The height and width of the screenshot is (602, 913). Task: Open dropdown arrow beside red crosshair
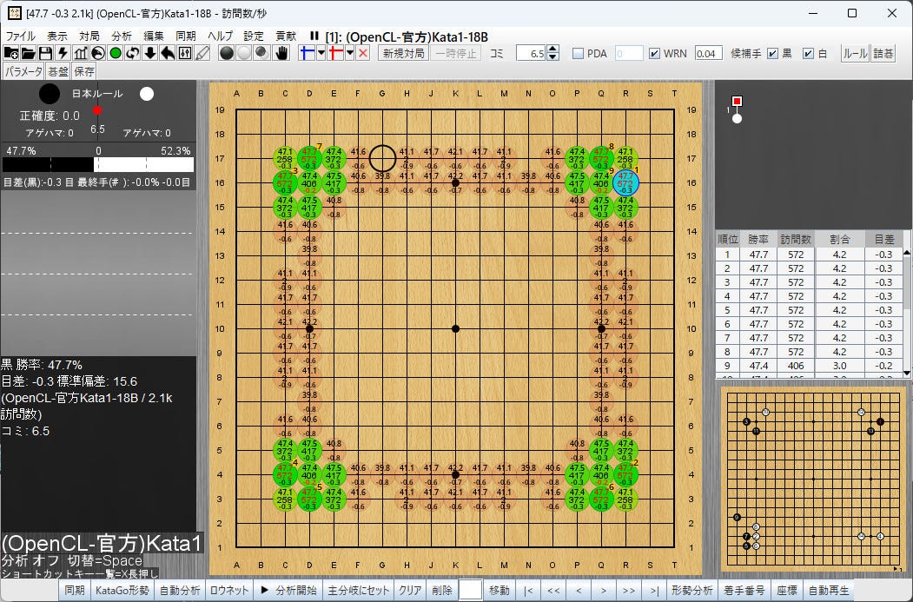(349, 54)
